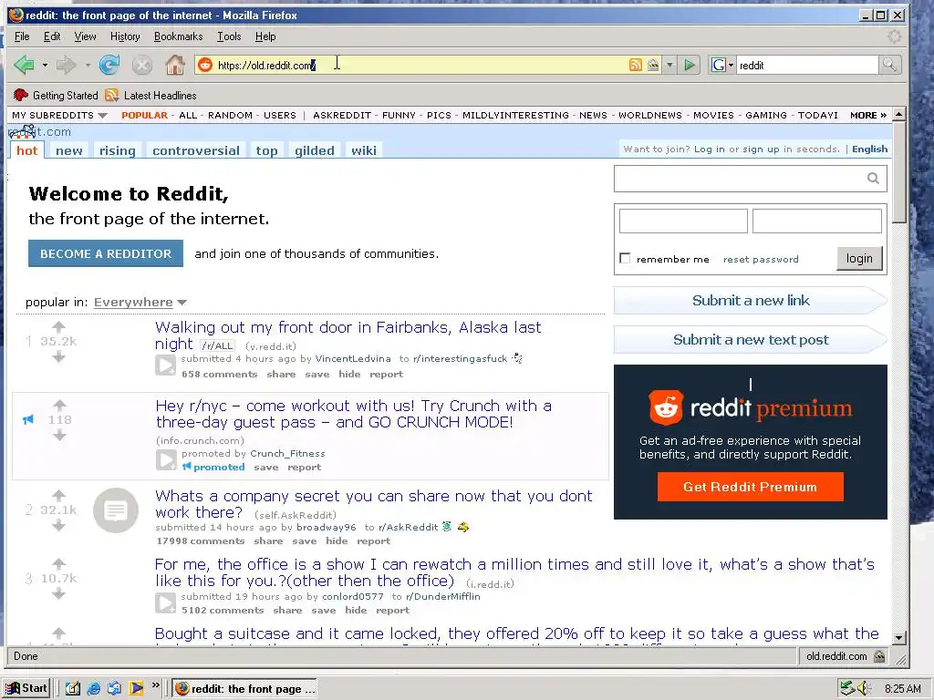Reload the page with the refresh icon
The height and width of the screenshot is (700, 934).
[109, 65]
